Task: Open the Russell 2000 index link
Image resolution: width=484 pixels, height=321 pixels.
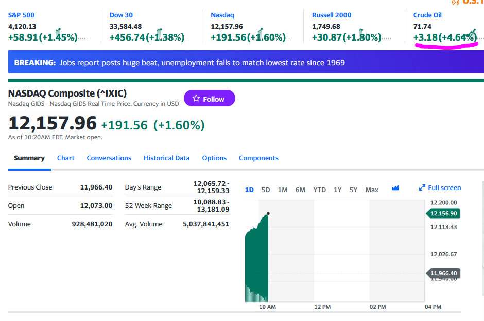Action: tap(332, 15)
